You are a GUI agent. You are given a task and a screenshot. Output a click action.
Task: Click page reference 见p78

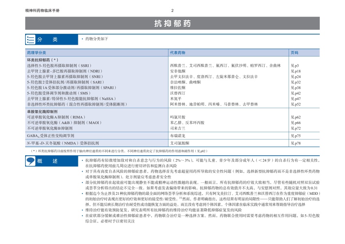295,143
